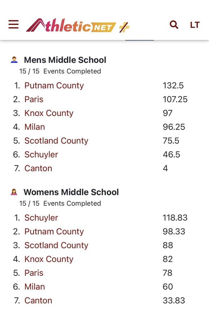Open Knox County in Womens standings
Screen dimensions: 209x322
(49, 259)
